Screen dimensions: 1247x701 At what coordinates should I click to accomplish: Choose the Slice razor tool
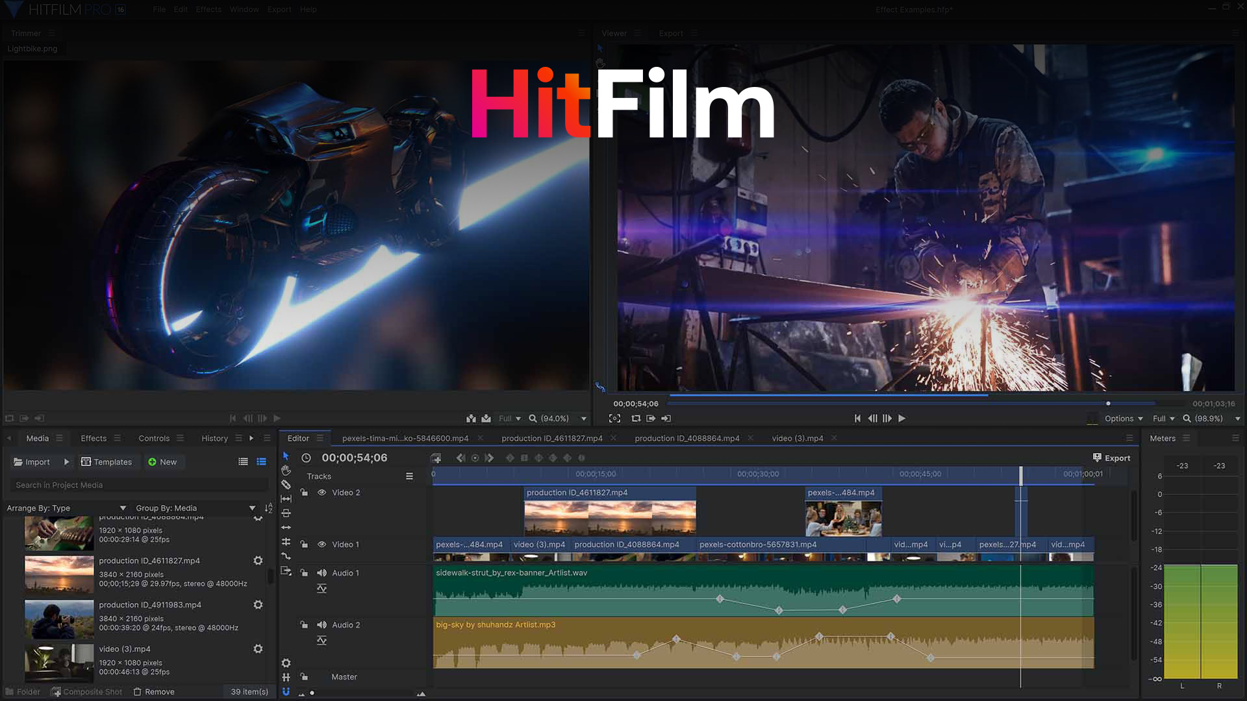[x=286, y=484]
